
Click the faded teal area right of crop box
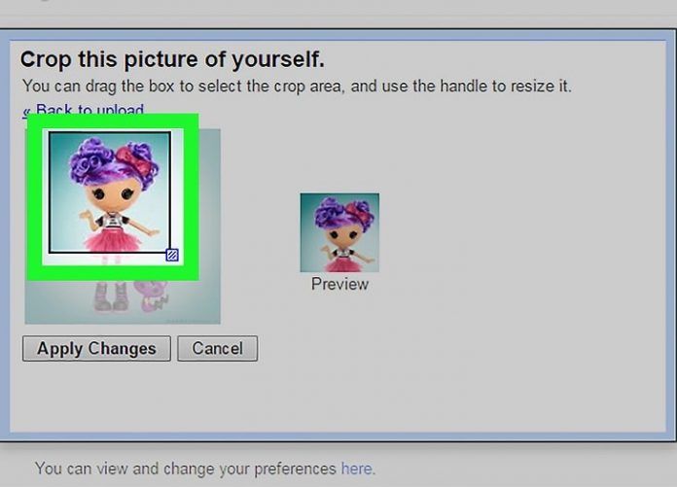[x=209, y=226]
